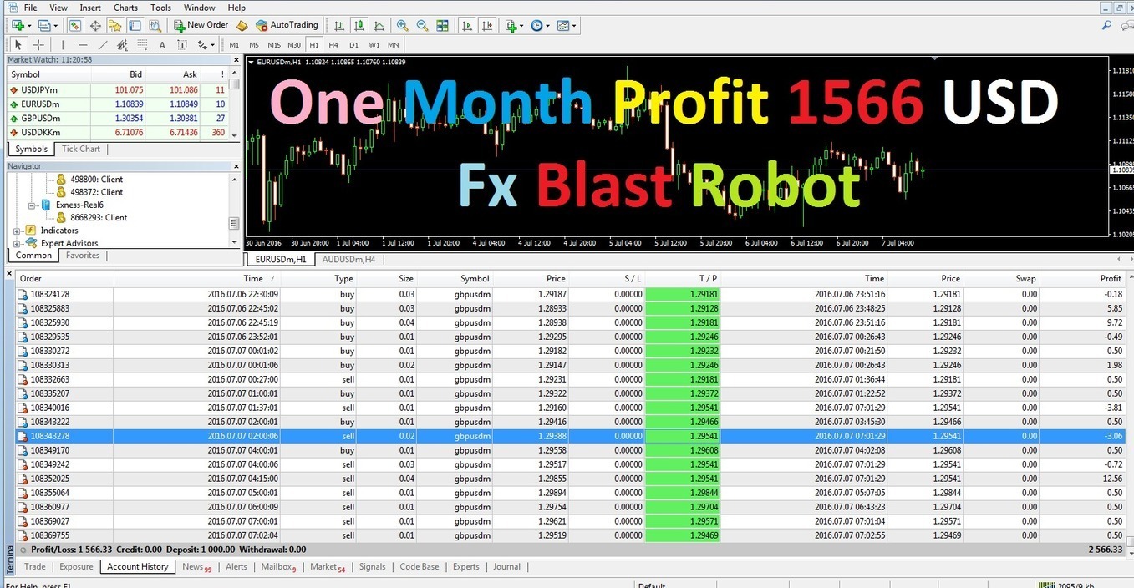Click the New Order toolbar button
The image size is (1134, 588).
[x=201, y=25]
